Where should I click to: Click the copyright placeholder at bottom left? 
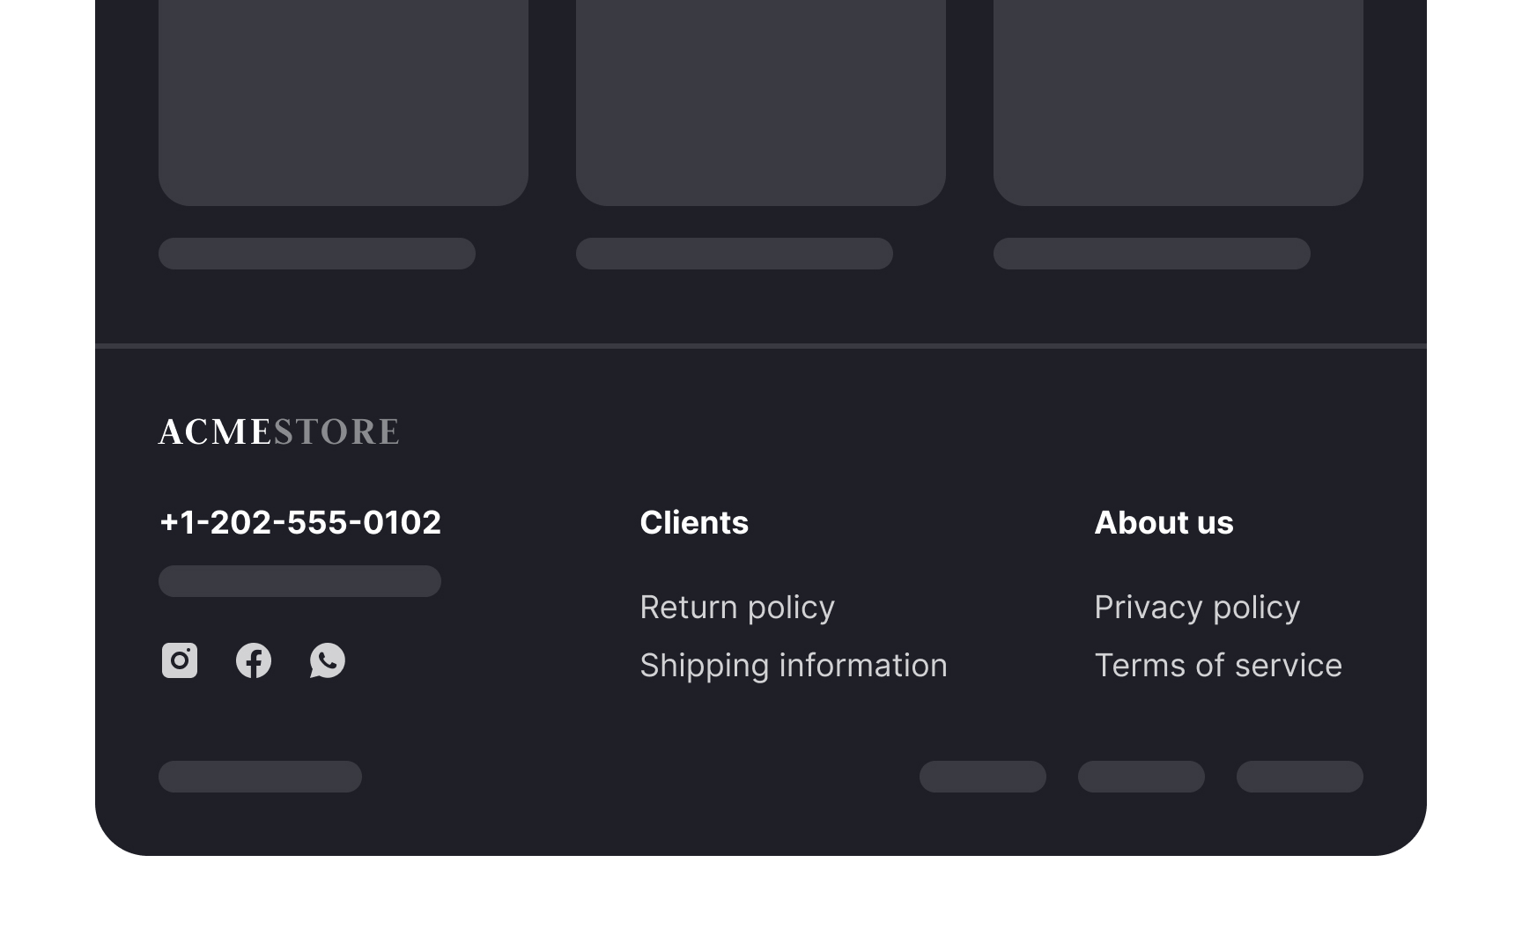261,777
